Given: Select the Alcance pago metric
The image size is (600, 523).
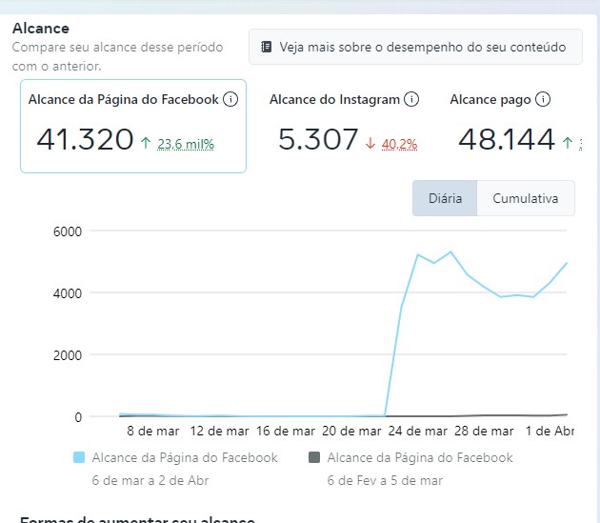Looking at the screenshot, I should pos(491,100).
